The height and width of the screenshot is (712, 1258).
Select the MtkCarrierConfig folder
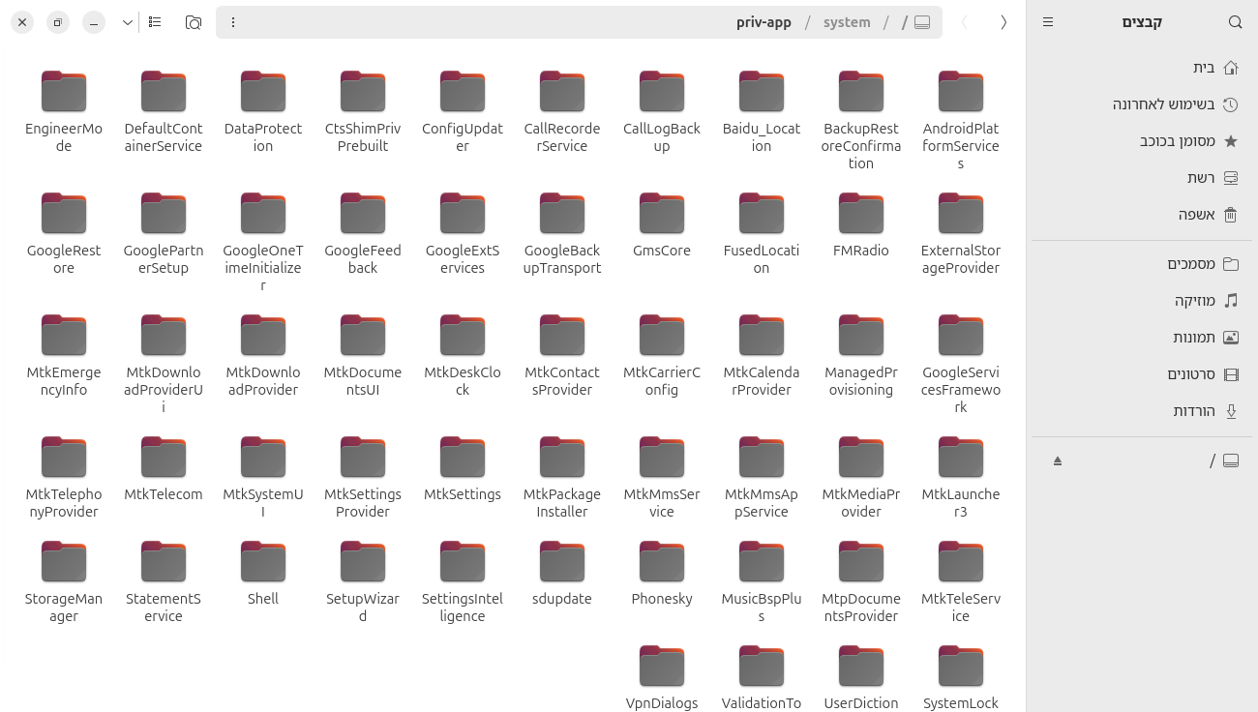662,356
